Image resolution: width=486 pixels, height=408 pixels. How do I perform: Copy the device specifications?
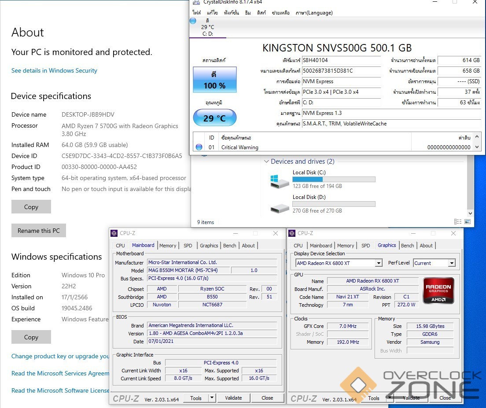click(31, 206)
